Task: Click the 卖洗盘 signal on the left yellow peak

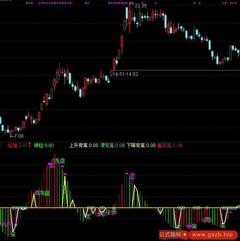Action: click(42, 193)
